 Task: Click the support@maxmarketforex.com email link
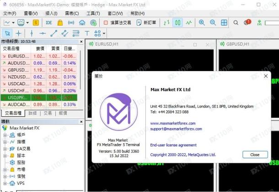(x=176, y=129)
